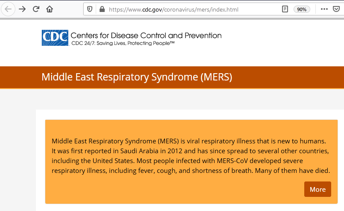344x211 pixels.
Task: Open the page actions three-dots menu
Action: point(324,9)
